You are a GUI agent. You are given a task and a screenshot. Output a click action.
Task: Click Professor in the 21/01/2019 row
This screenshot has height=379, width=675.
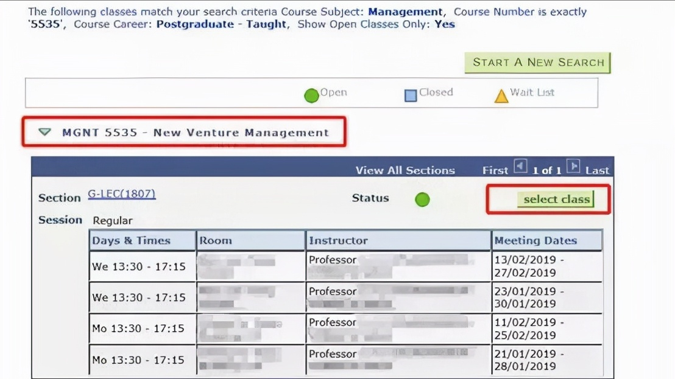(x=333, y=353)
